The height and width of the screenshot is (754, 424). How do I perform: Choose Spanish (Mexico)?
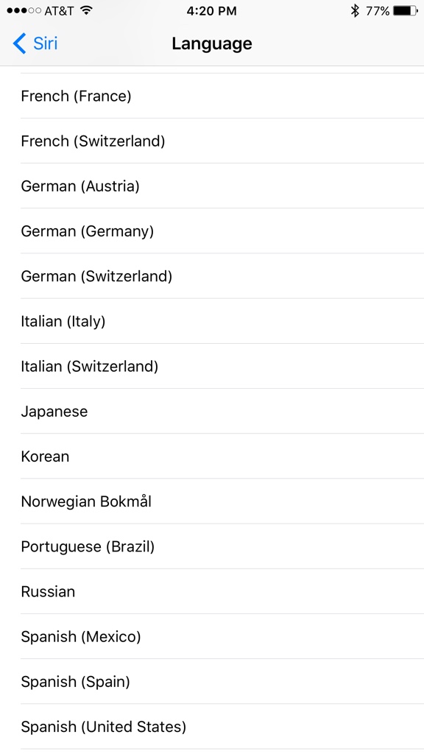click(x=212, y=637)
